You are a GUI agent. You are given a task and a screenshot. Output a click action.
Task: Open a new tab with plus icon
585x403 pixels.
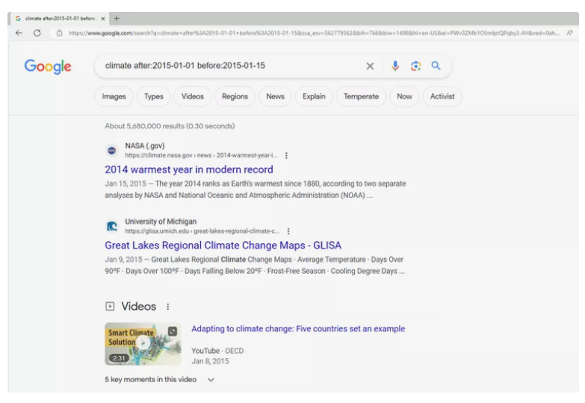pyautogui.click(x=117, y=18)
